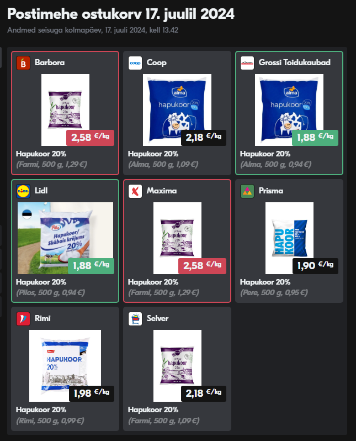Click the Barbora store logo icon
Screen dimensions: 356x441
click(x=23, y=63)
